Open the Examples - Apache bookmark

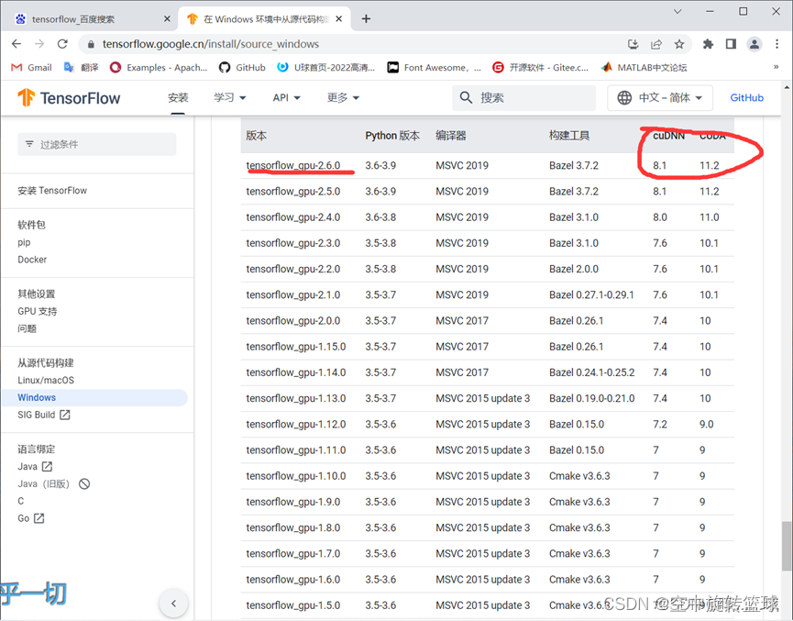coord(159,67)
